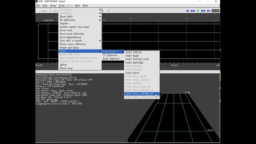Choose Repair grid Snap
The width and height of the screenshot is (256, 144).
point(80,48)
